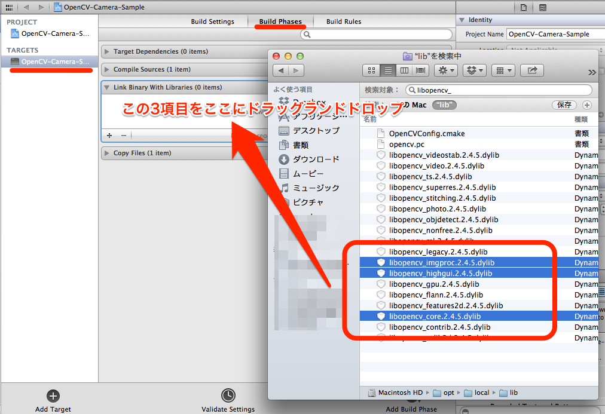This screenshot has width=605, height=414.
Task: Click Add Build Phase button
Action: coord(411,409)
